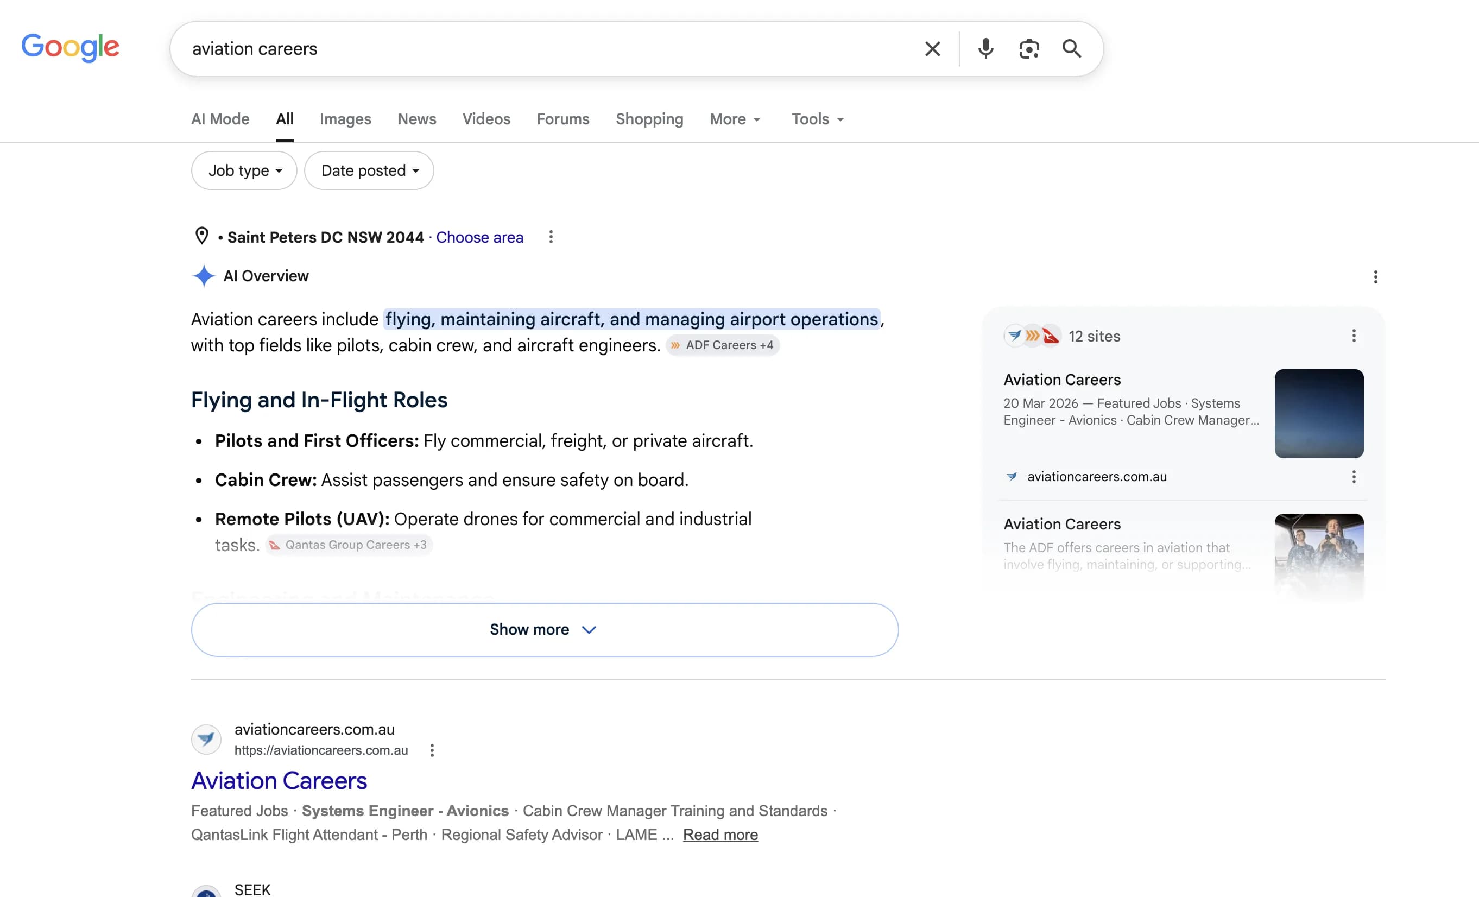This screenshot has width=1479, height=897.
Task: Open the AI Overview three-dot menu
Action: [x=1375, y=277]
